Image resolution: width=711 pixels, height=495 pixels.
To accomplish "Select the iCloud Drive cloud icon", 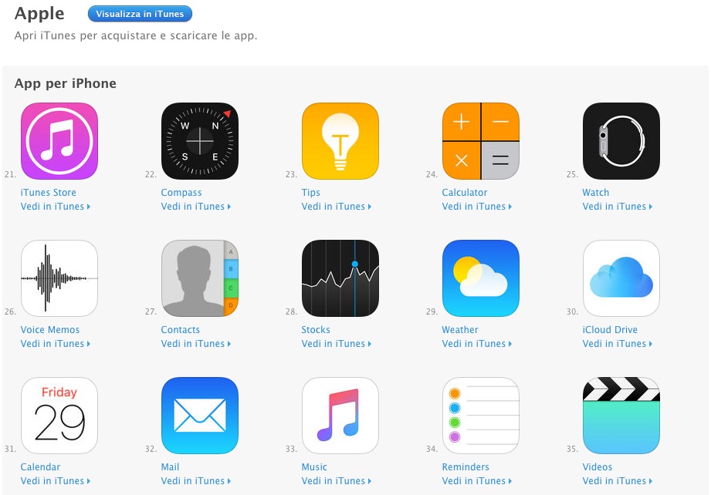I will (621, 278).
